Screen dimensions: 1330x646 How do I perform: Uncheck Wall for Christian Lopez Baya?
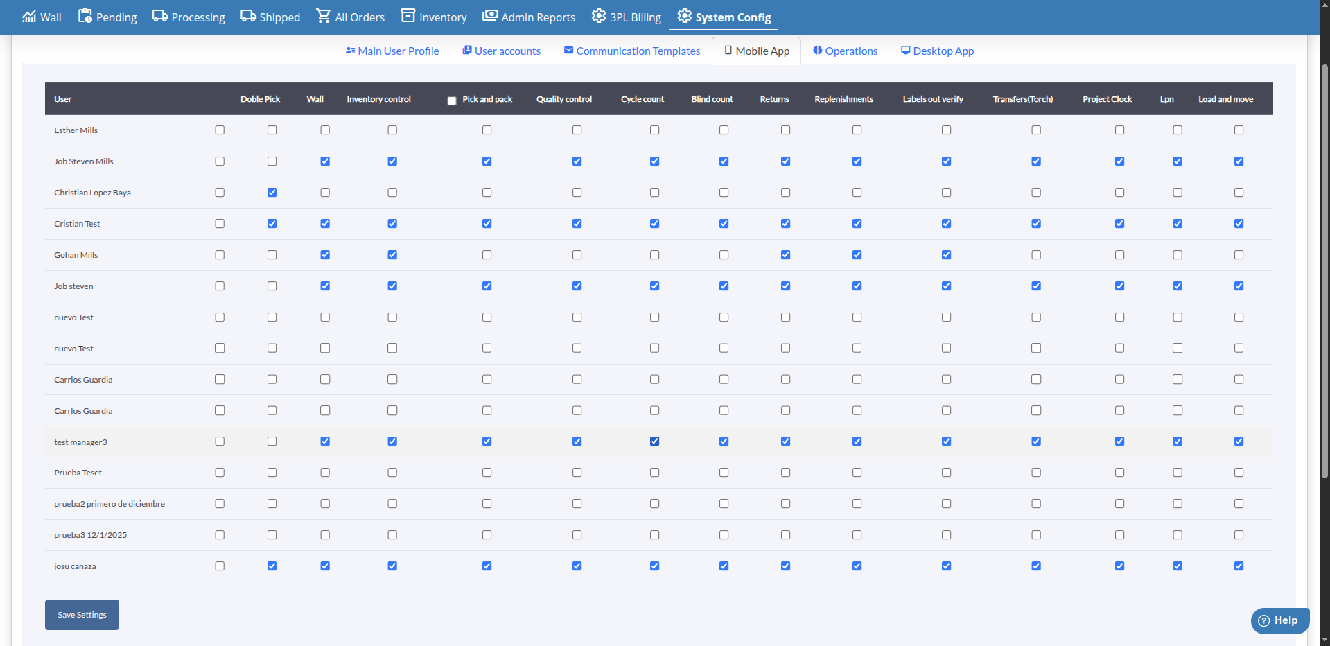(x=272, y=193)
